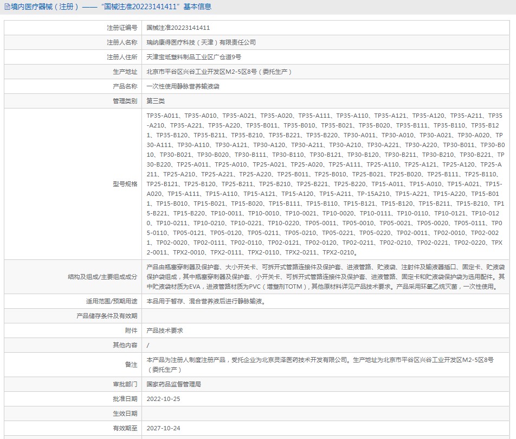516x439 pixels.
Task: Select the 注册证编号 label cell
Action: 73,28
